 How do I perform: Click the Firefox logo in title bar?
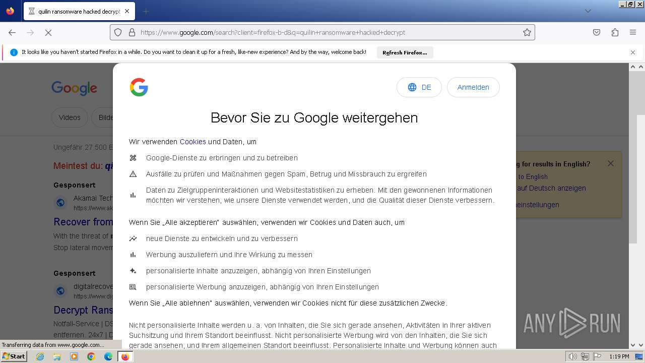click(x=10, y=11)
